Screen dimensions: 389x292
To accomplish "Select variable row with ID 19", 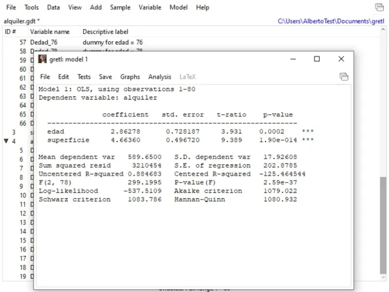I will (18, 276).
